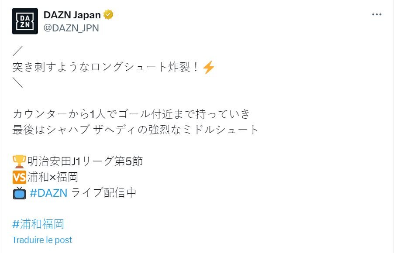Open the DAZN Japan display name
Screen dimensions: 396x253
[72, 15]
